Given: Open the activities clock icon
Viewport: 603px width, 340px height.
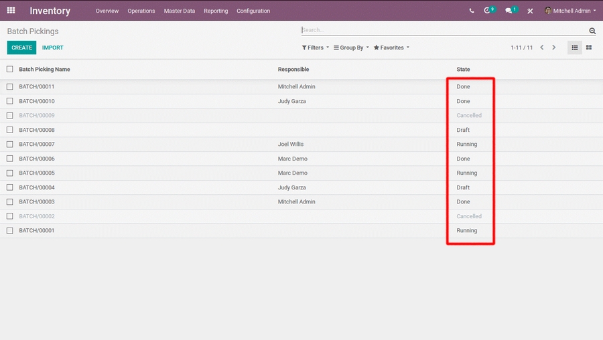Looking at the screenshot, I should (x=488, y=11).
